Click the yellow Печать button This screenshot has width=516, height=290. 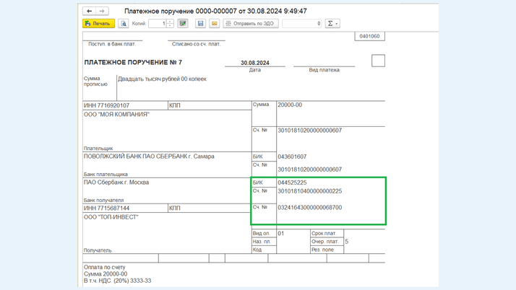coord(98,23)
